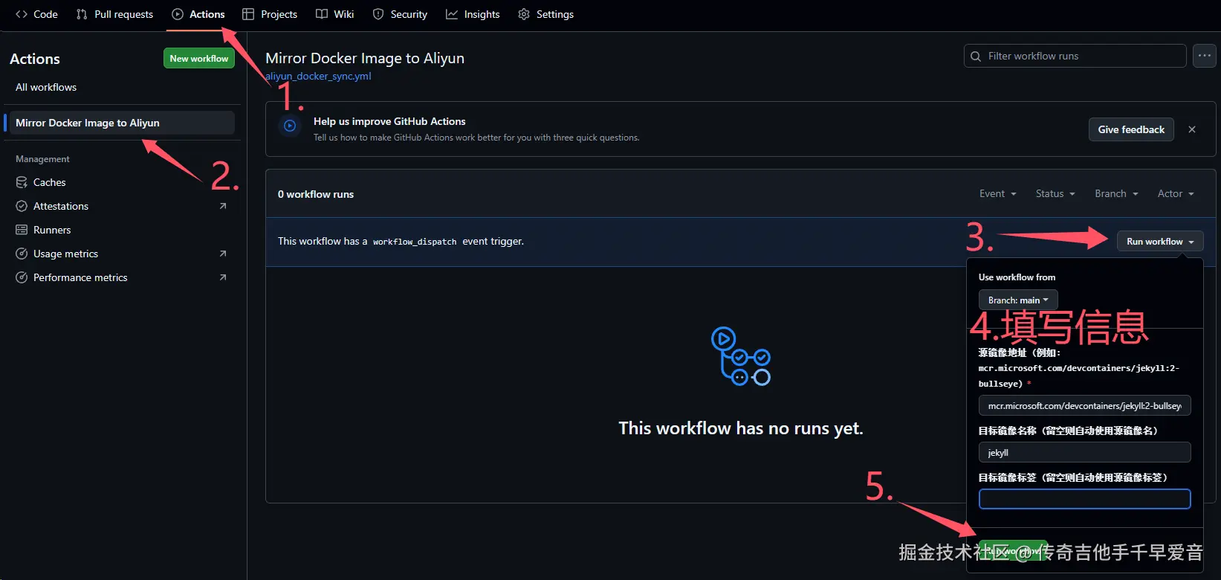Click the "This workflow has no runs yet." message
The width and height of the screenshot is (1221, 580).
(x=741, y=428)
